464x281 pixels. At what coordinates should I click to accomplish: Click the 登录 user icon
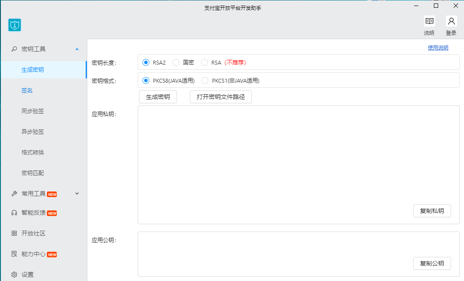tap(451, 21)
